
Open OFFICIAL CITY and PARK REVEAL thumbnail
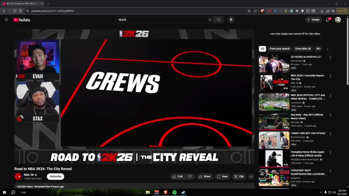(274, 102)
